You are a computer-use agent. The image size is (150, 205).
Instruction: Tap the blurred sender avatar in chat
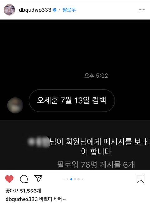(x=15, y=105)
